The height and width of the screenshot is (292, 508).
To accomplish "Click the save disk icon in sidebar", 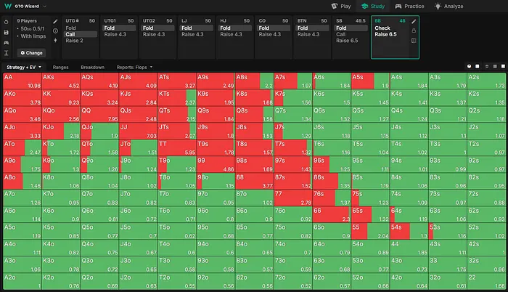I will [7, 32].
